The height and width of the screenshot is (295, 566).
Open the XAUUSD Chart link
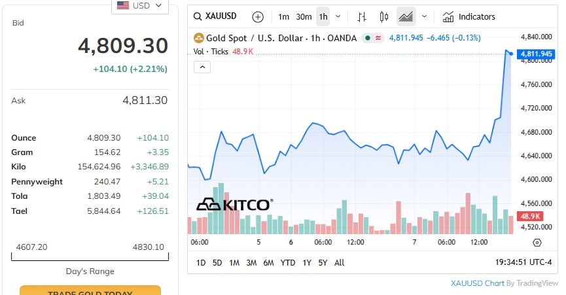(477, 283)
